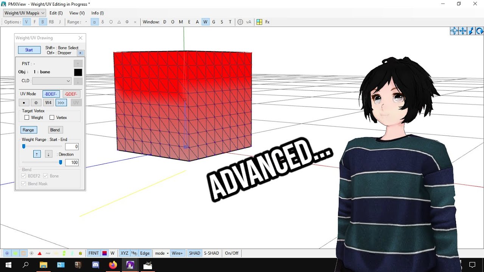Open the View (V) menu
Image resolution: width=484 pixels, height=272 pixels.
coord(77,13)
